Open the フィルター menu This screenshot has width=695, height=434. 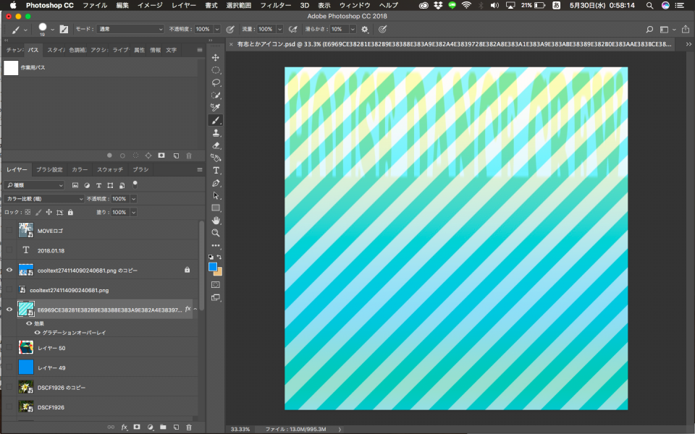275,5
